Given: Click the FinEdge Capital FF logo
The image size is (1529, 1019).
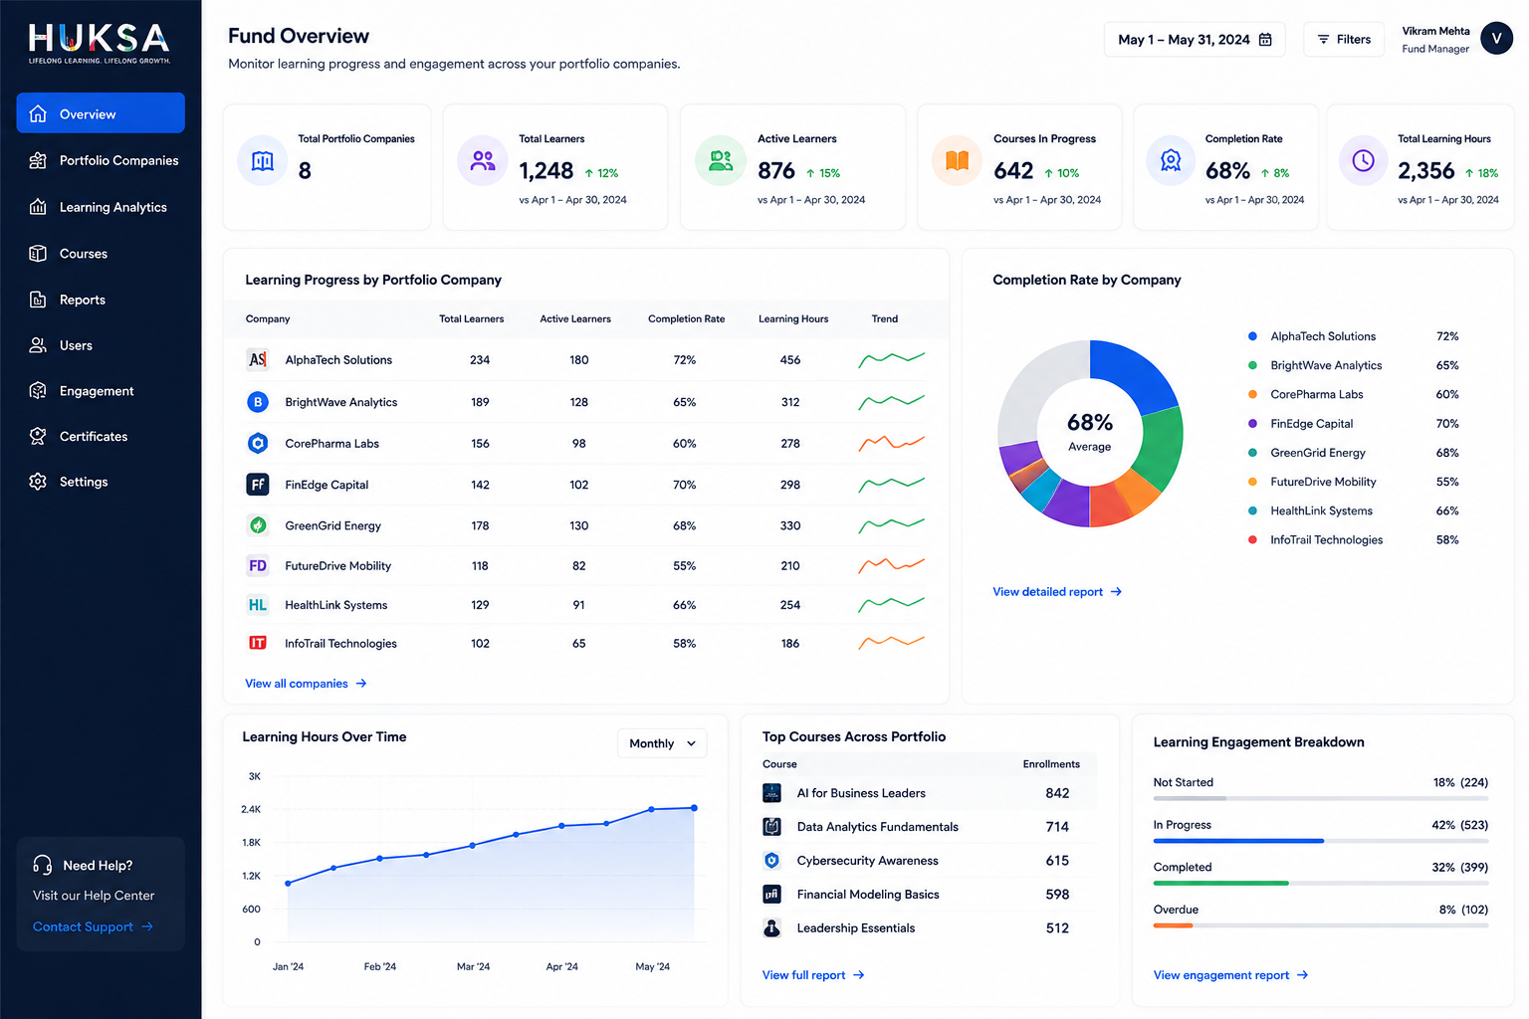Looking at the screenshot, I should tap(258, 485).
